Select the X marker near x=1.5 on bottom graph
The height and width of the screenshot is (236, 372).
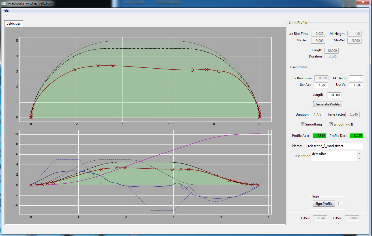[102, 169]
